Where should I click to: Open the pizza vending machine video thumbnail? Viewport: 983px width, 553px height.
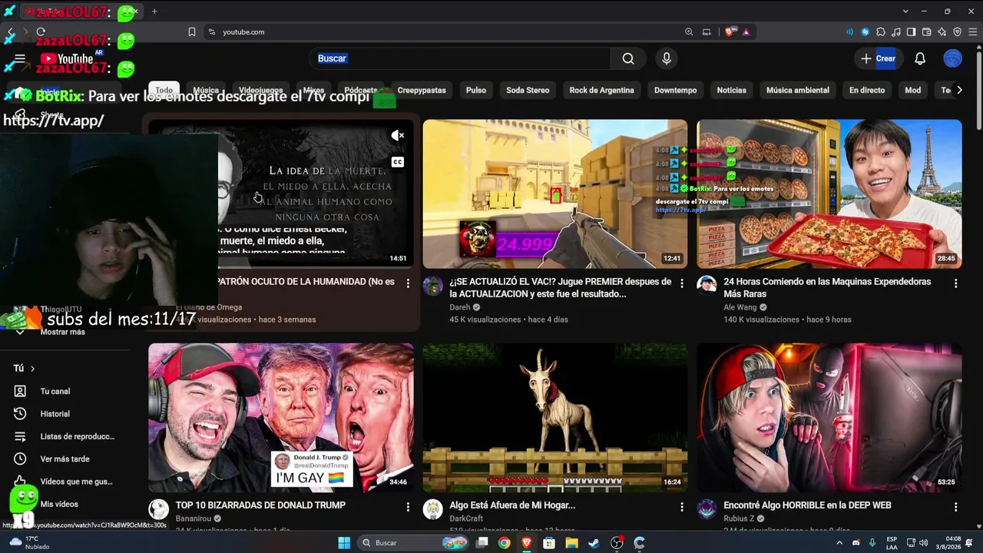point(829,194)
